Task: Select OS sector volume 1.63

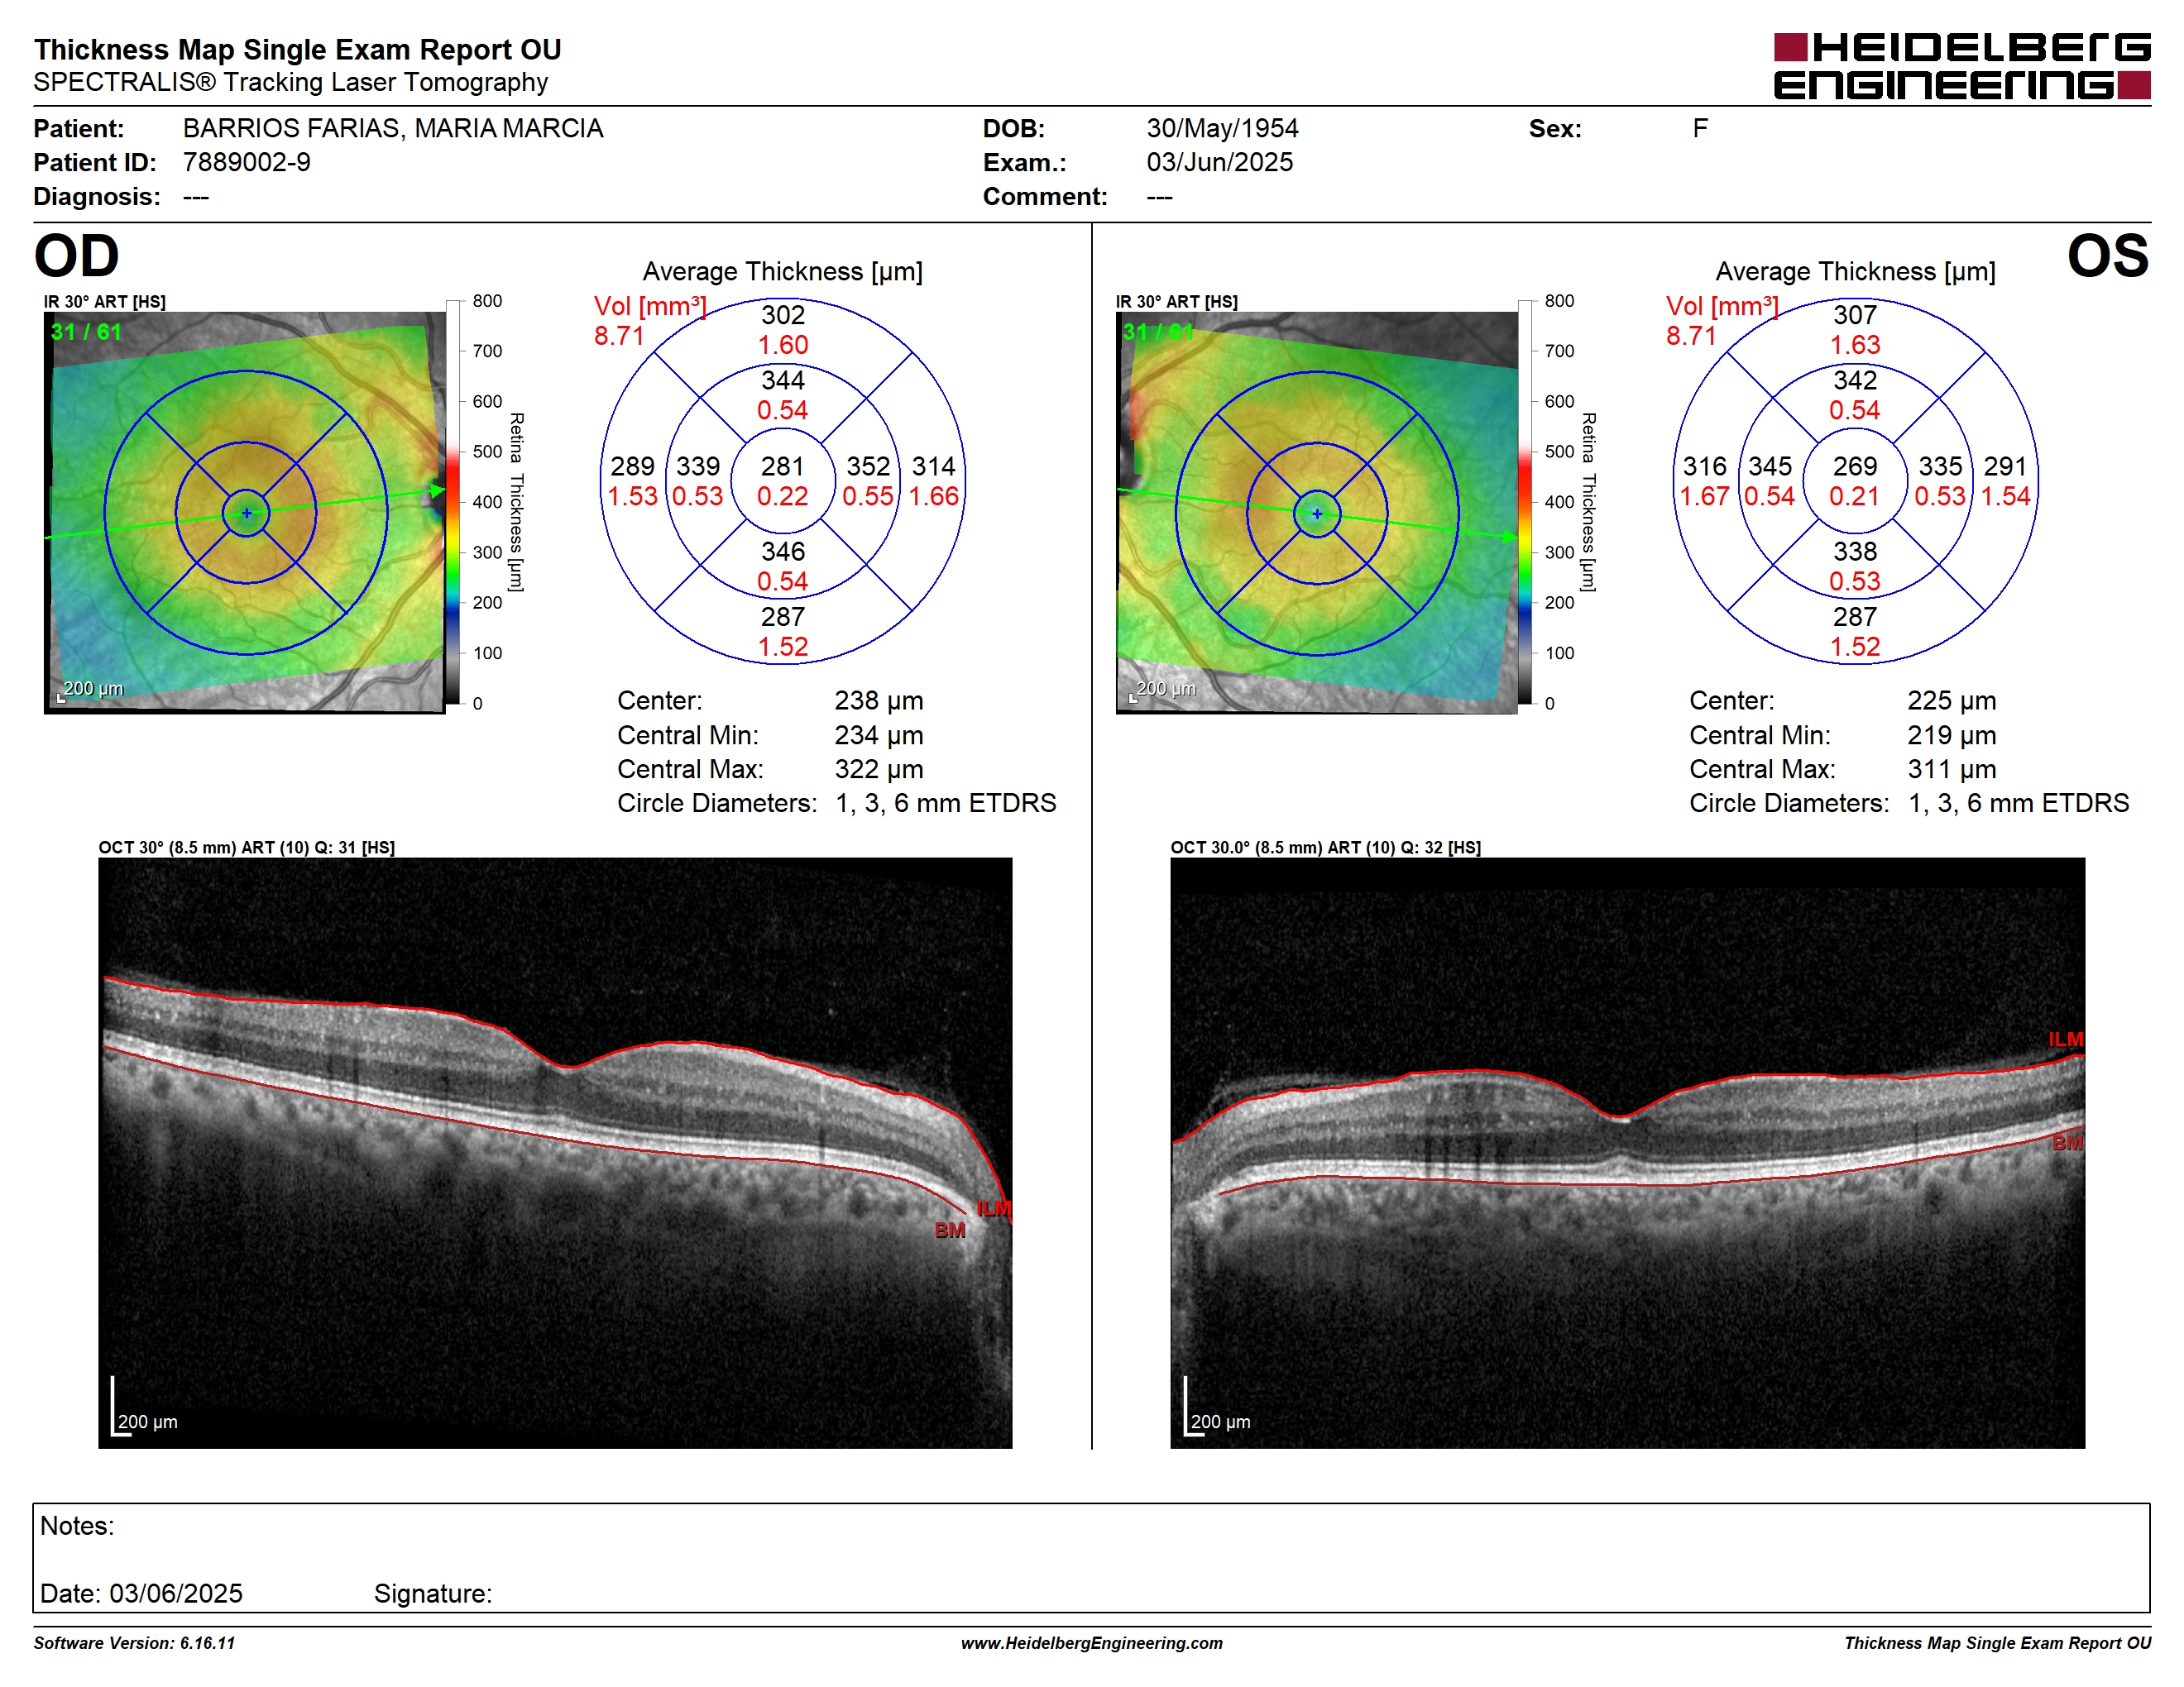Action: pyautogui.click(x=1855, y=346)
